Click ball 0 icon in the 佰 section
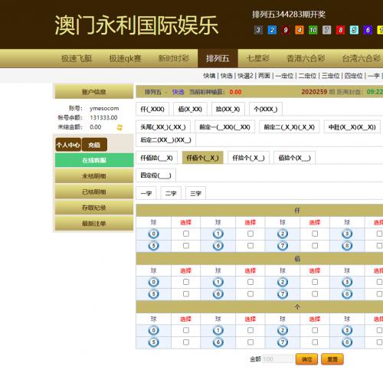 [153, 282]
